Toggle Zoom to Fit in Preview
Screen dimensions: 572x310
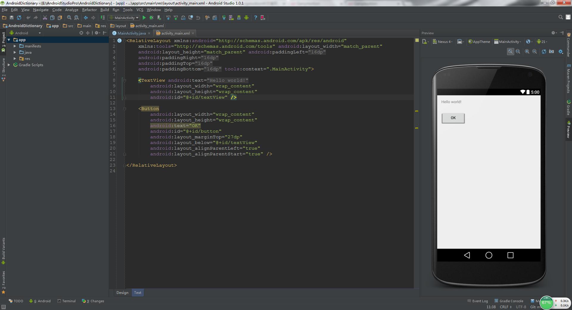[x=510, y=52]
